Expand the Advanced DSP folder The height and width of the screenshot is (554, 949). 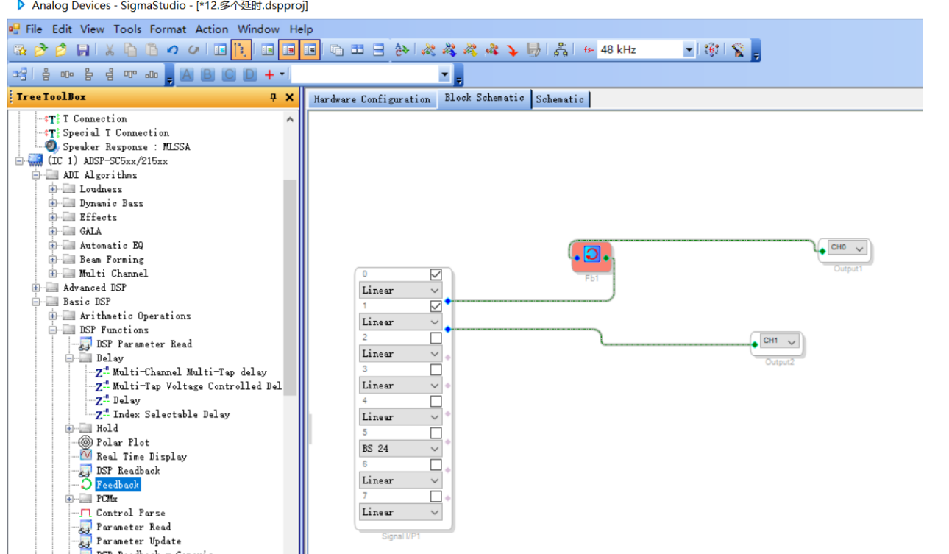tap(36, 288)
